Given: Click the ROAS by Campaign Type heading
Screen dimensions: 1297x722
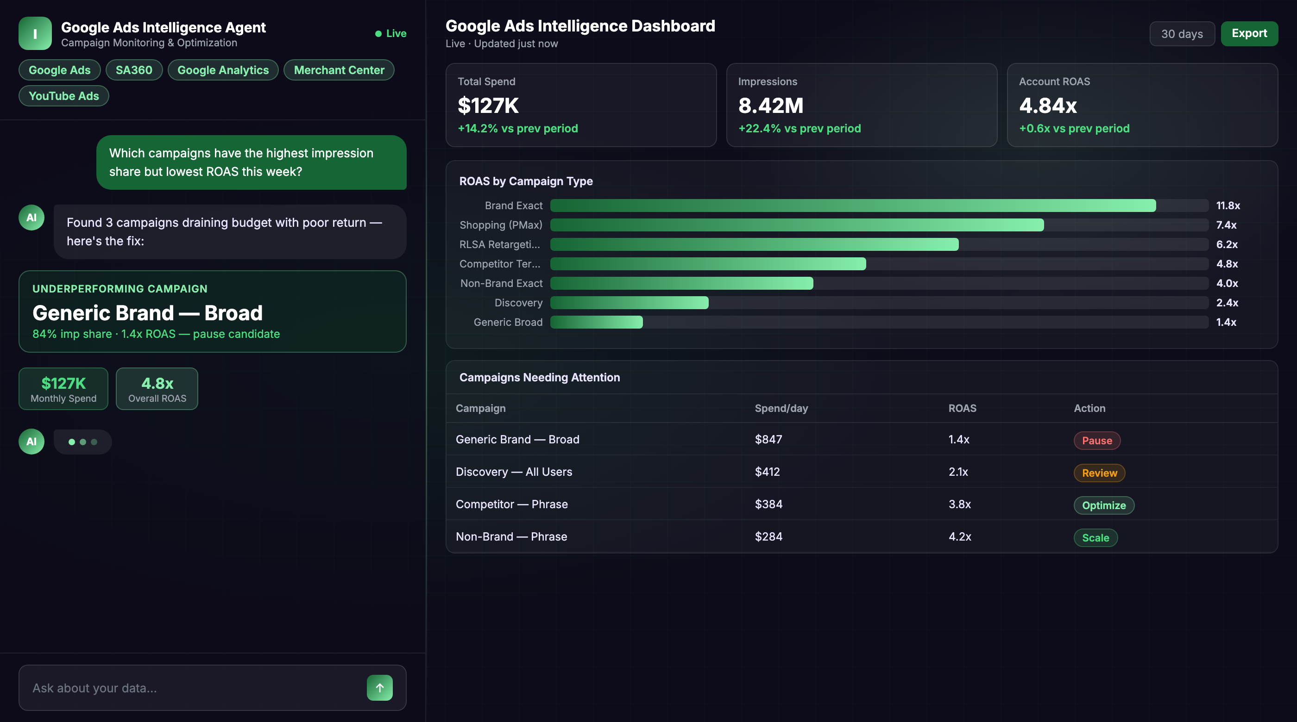Looking at the screenshot, I should point(526,181).
